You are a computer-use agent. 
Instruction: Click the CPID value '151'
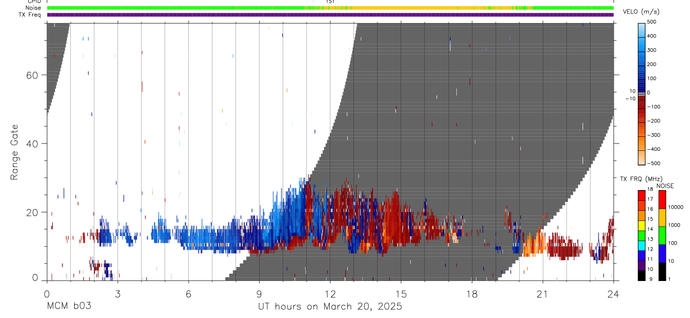click(x=330, y=2)
